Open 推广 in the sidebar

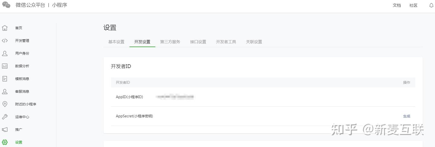pyautogui.click(x=19, y=129)
